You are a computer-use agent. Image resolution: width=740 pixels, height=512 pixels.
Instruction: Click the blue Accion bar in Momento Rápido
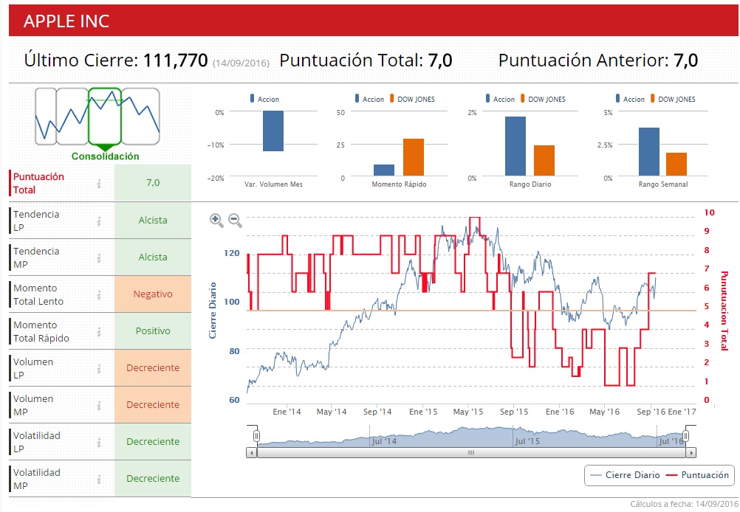tap(384, 170)
